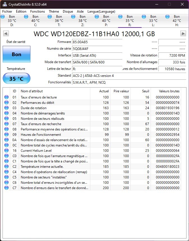Open the Aide menu
This screenshot has width=189, height=241.
click(80, 12)
